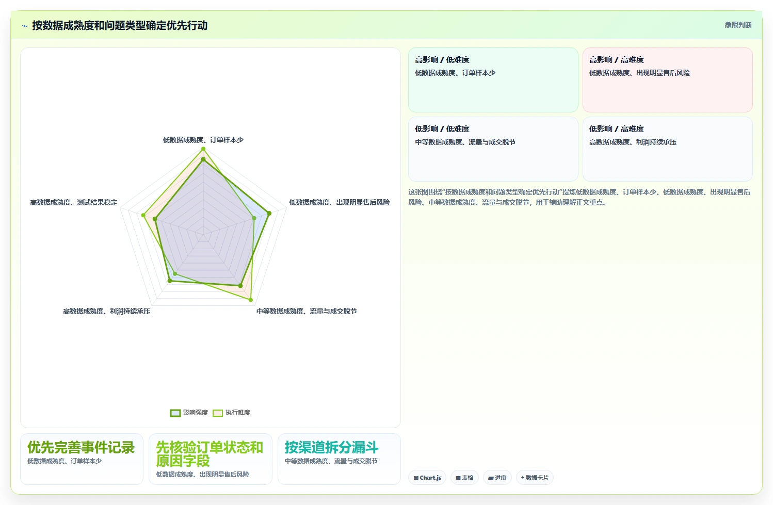Click the 按渠道拆分漏斗 card
This screenshot has width=773, height=505.
coord(339,459)
